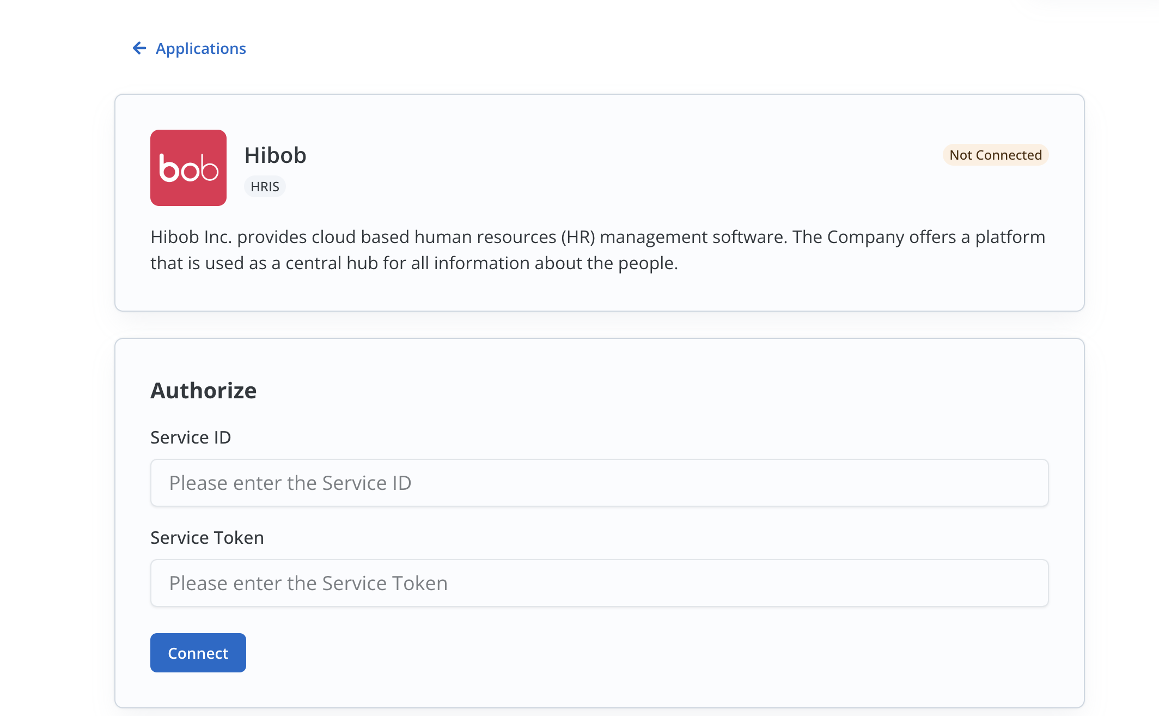
Task: Click the word 'Company' in description
Action: pos(865,237)
